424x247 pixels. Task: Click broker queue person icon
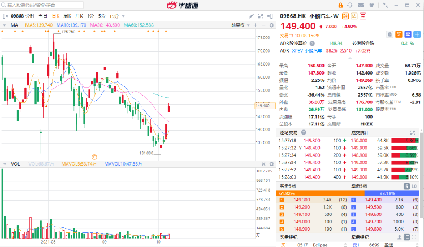click(399, 237)
